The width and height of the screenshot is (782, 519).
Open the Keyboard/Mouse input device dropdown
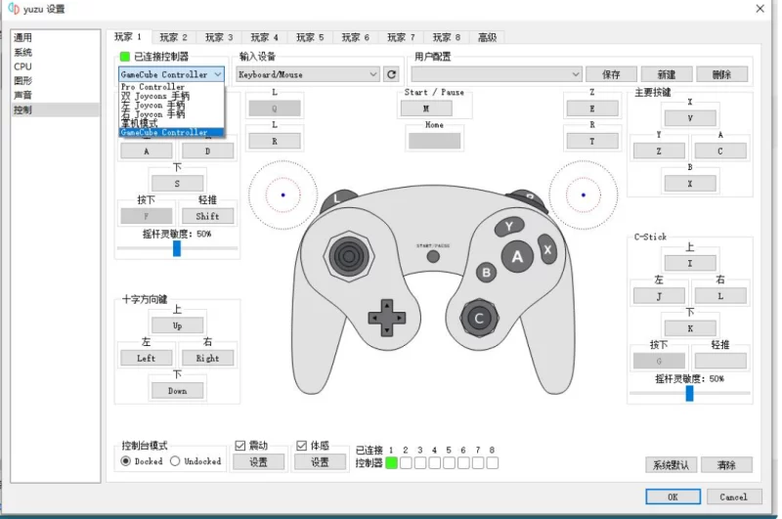pos(308,74)
